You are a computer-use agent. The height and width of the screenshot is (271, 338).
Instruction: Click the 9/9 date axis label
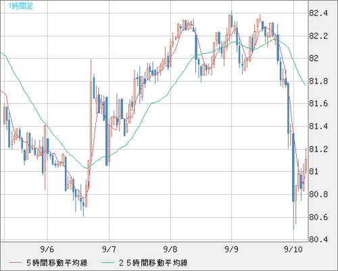232,249
